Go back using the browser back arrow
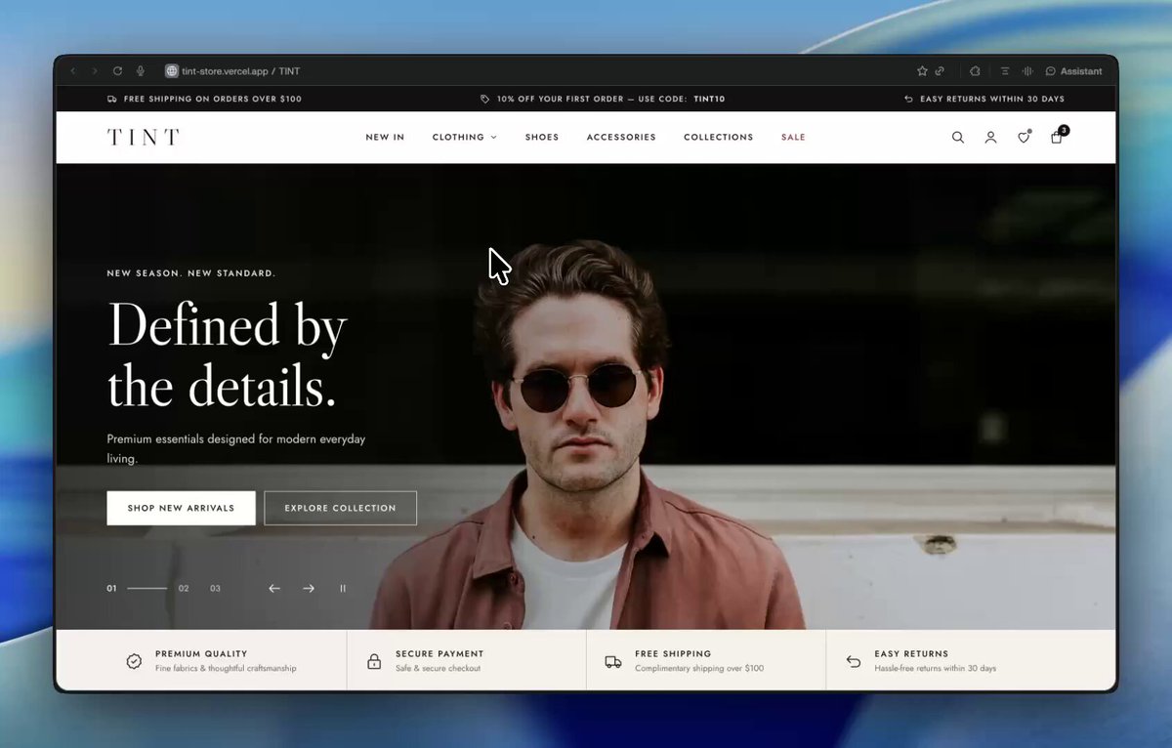Viewport: 1172px width, 748px height. pos(73,71)
